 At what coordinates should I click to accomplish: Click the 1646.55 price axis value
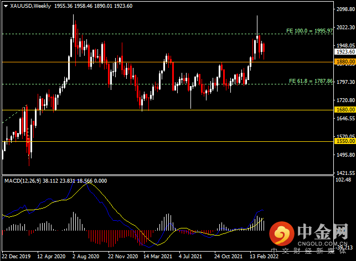point(345,119)
